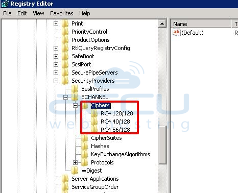Select the ServiceGroupOrder key label
The image size is (238, 193).
95,187
